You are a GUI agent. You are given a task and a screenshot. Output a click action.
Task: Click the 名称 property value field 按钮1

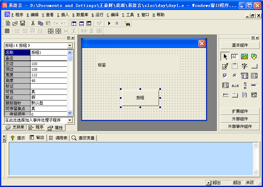point(48,52)
